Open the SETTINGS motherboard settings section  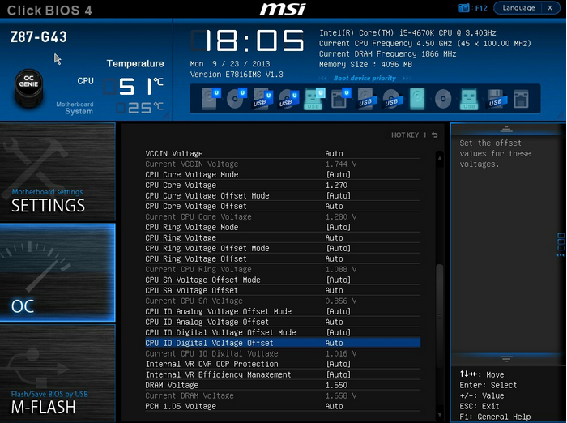coord(58,172)
